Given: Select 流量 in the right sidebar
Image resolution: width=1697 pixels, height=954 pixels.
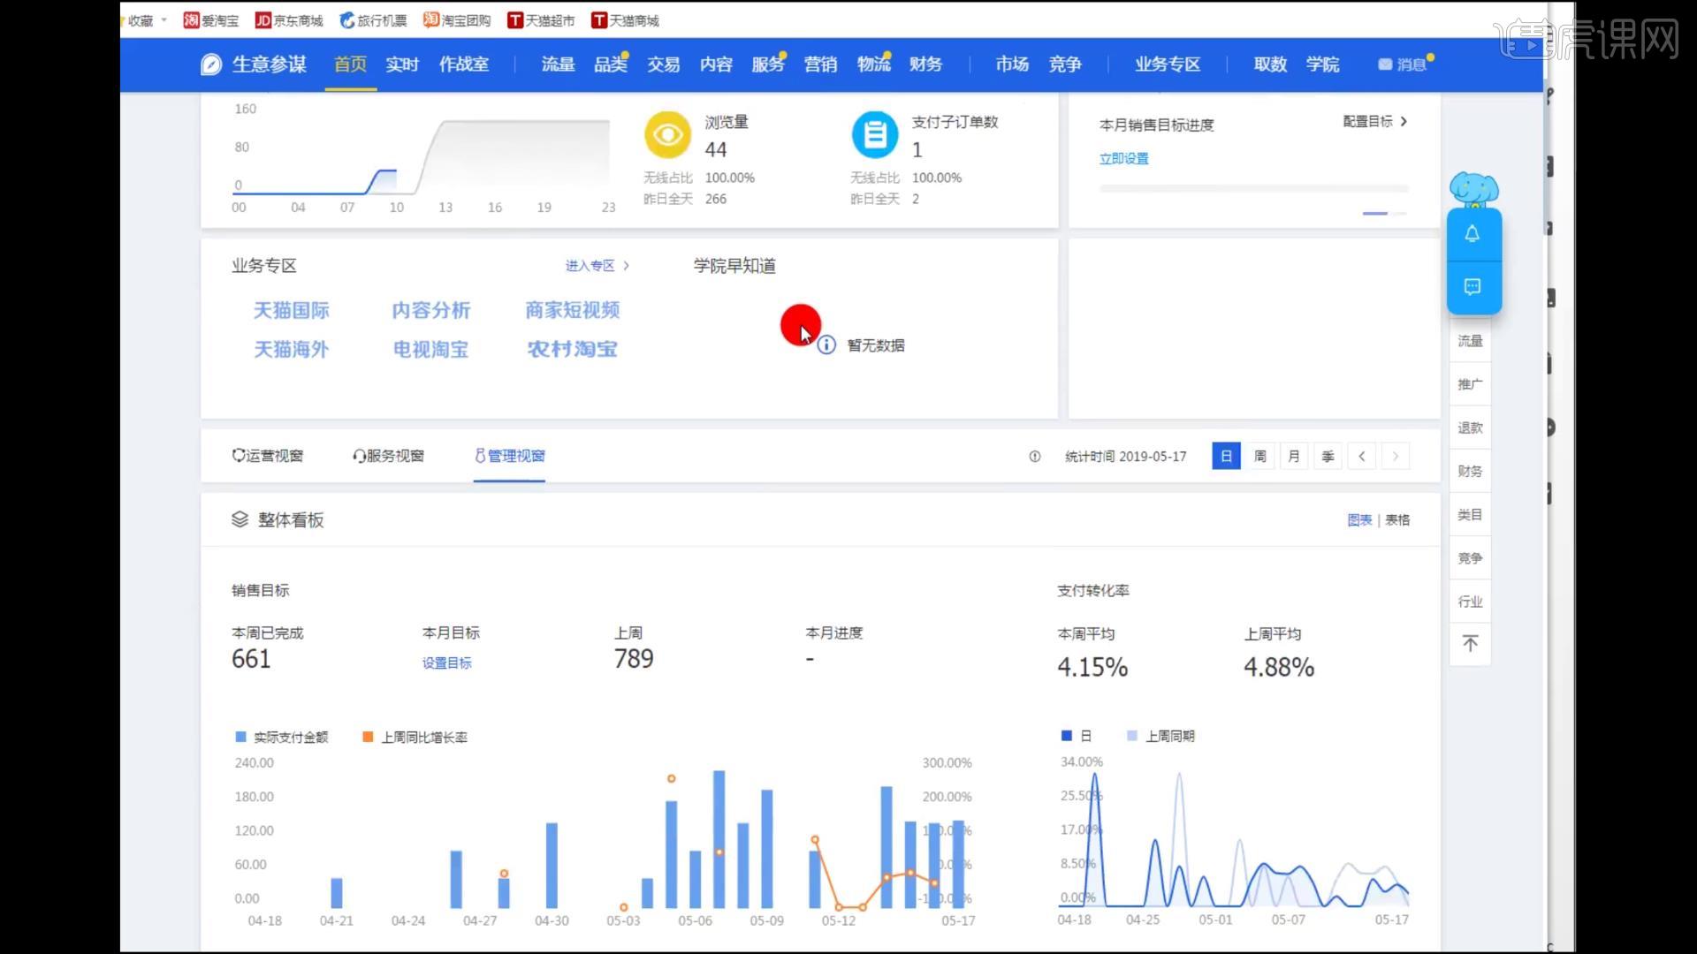Looking at the screenshot, I should tap(1469, 340).
